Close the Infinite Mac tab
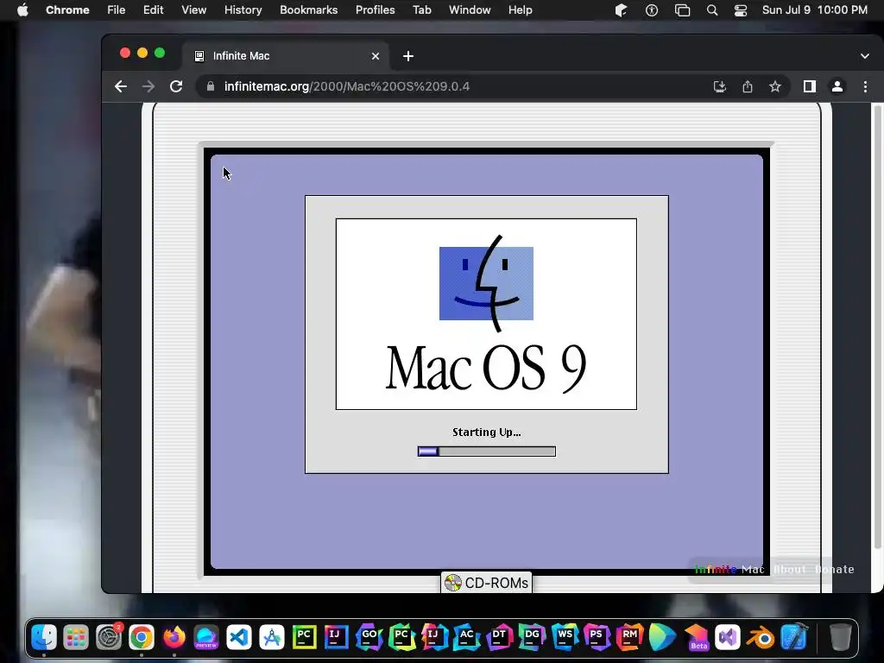The image size is (884, 663). (x=376, y=56)
